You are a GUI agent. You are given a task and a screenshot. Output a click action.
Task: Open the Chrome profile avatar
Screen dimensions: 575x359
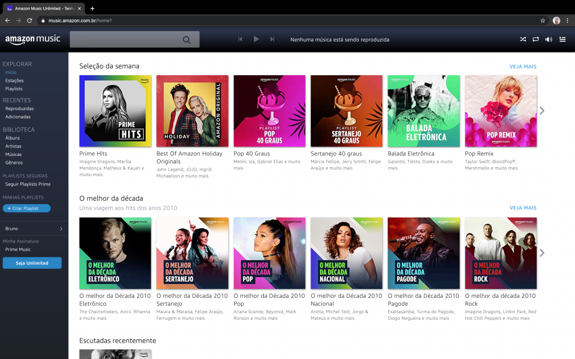click(556, 21)
